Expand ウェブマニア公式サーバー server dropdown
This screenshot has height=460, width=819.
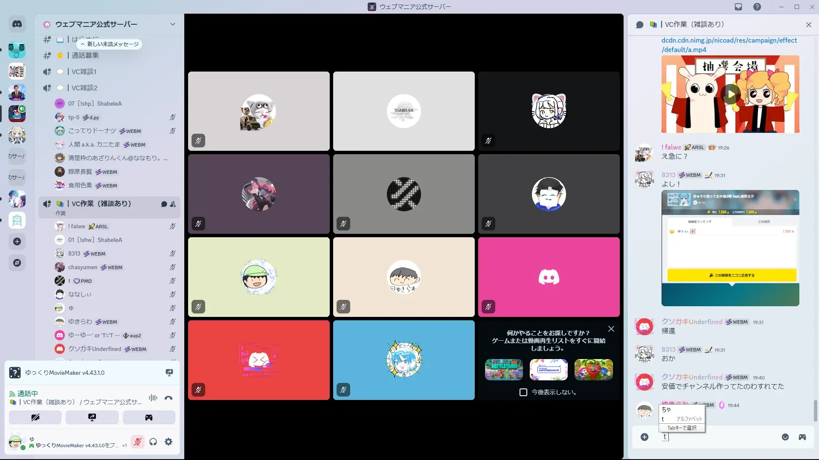[172, 24]
